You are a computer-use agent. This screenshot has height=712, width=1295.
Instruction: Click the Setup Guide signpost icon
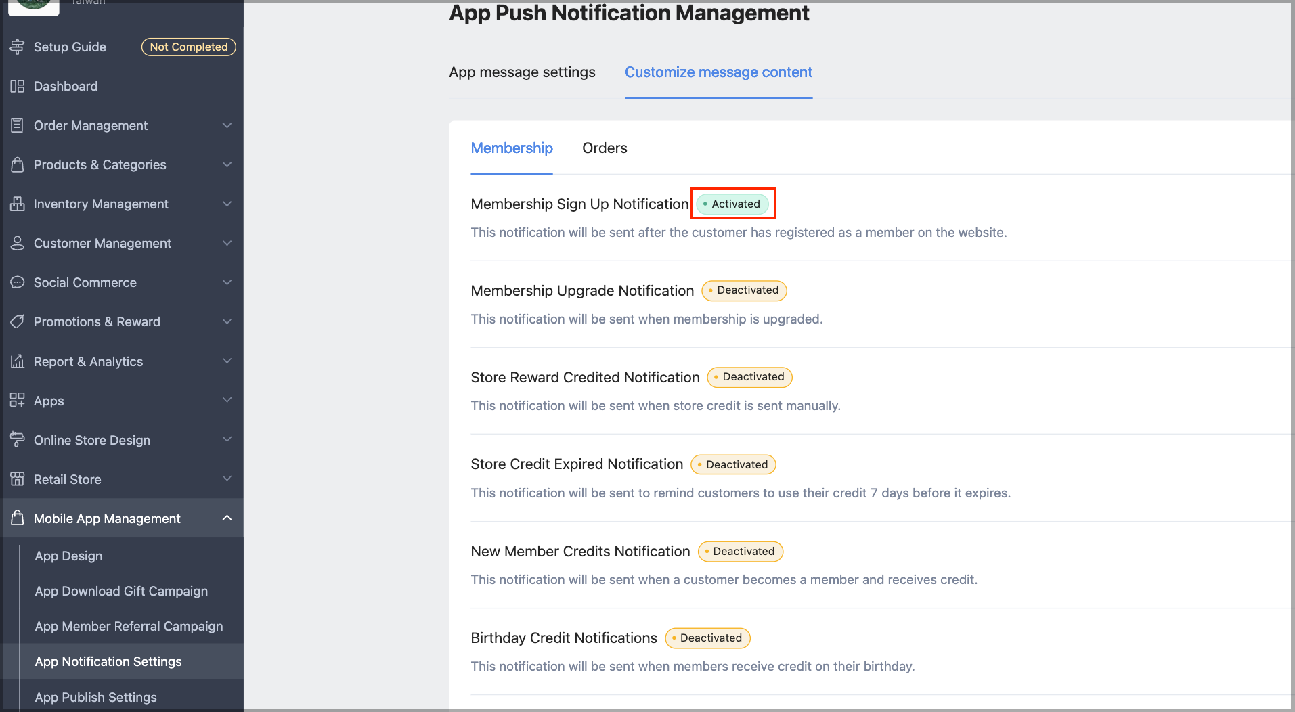(x=18, y=47)
